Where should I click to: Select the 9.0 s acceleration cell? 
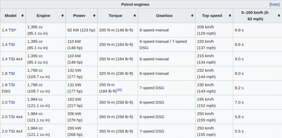click(257, 59)
